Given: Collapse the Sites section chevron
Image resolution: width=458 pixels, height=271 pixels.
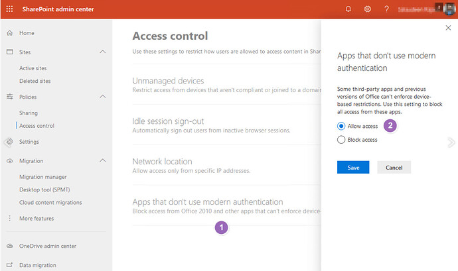Looking at the screenshot, I should (x=102, y=52).
